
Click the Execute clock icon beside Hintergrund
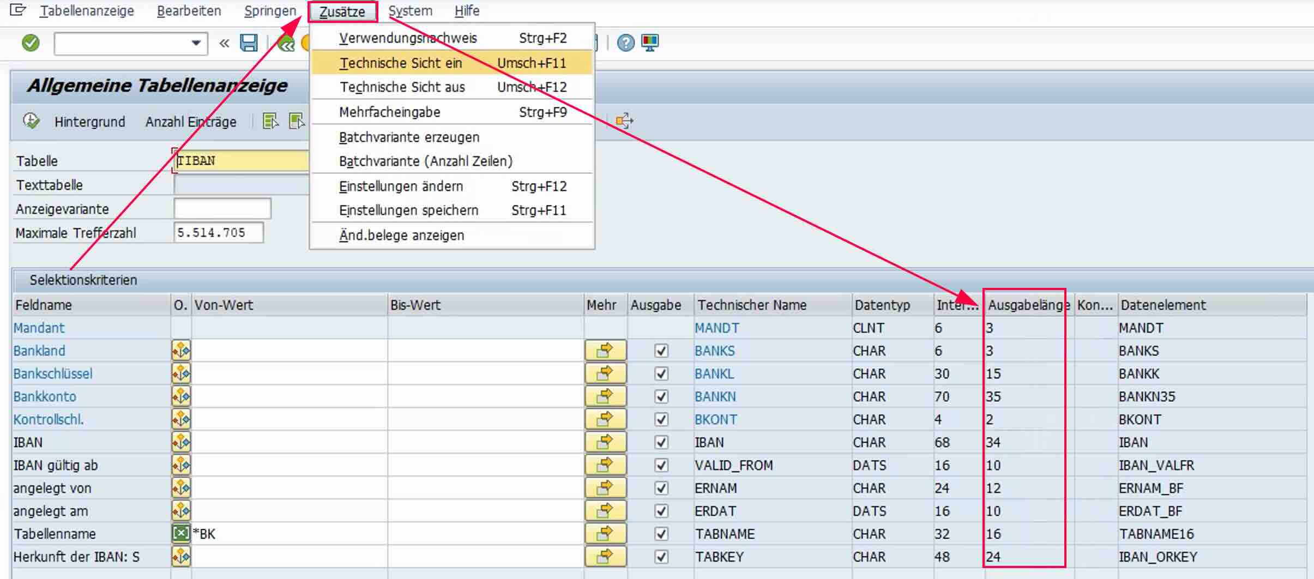tap(31, 121)
